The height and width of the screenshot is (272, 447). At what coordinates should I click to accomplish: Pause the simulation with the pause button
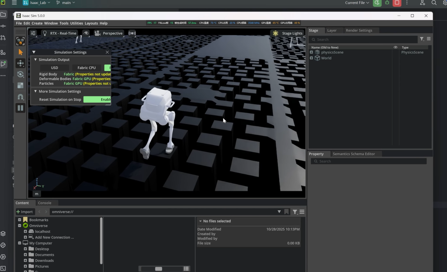click(21, 108)
